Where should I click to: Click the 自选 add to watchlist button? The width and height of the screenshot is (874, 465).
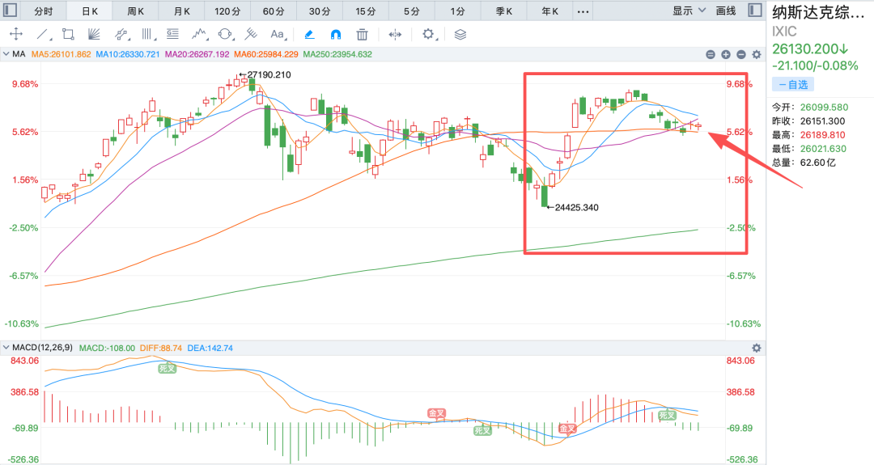click(x=793, y=85)
